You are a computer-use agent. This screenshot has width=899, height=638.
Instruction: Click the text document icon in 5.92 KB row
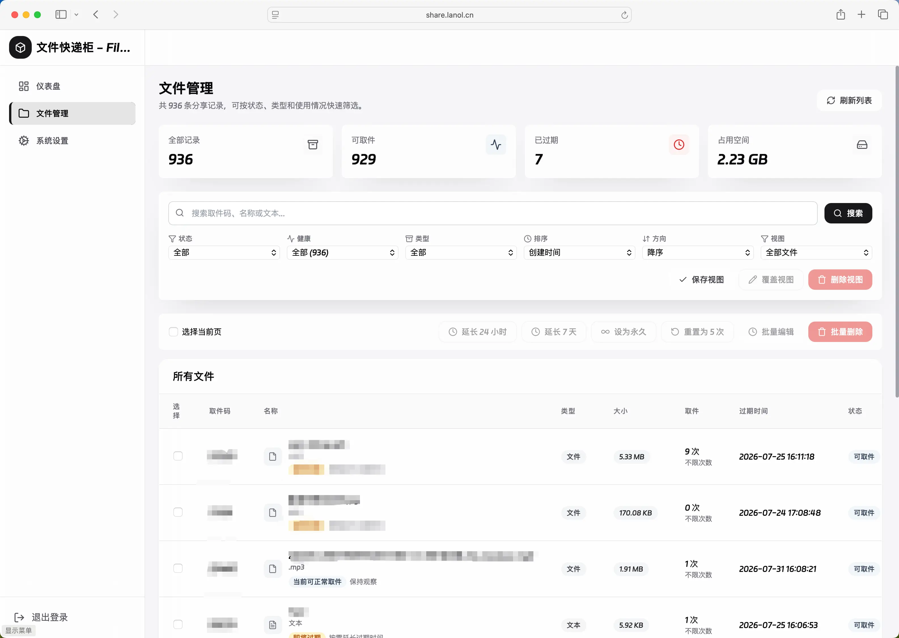[x=272, y=625]
